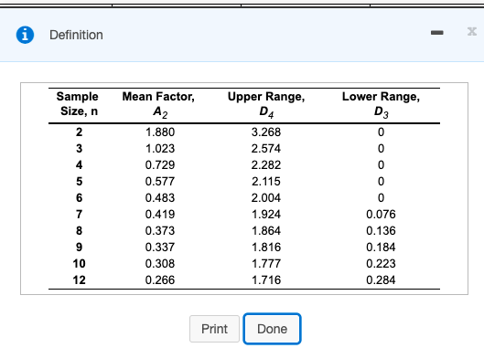484x348 pixels.
Task: Click the upper range value 1.864
Action: pyautogui.click(x=266, y=230)
